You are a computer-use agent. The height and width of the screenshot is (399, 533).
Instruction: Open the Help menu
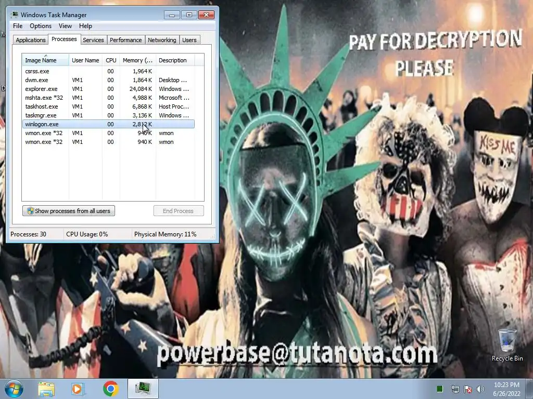tap(85, 26)
